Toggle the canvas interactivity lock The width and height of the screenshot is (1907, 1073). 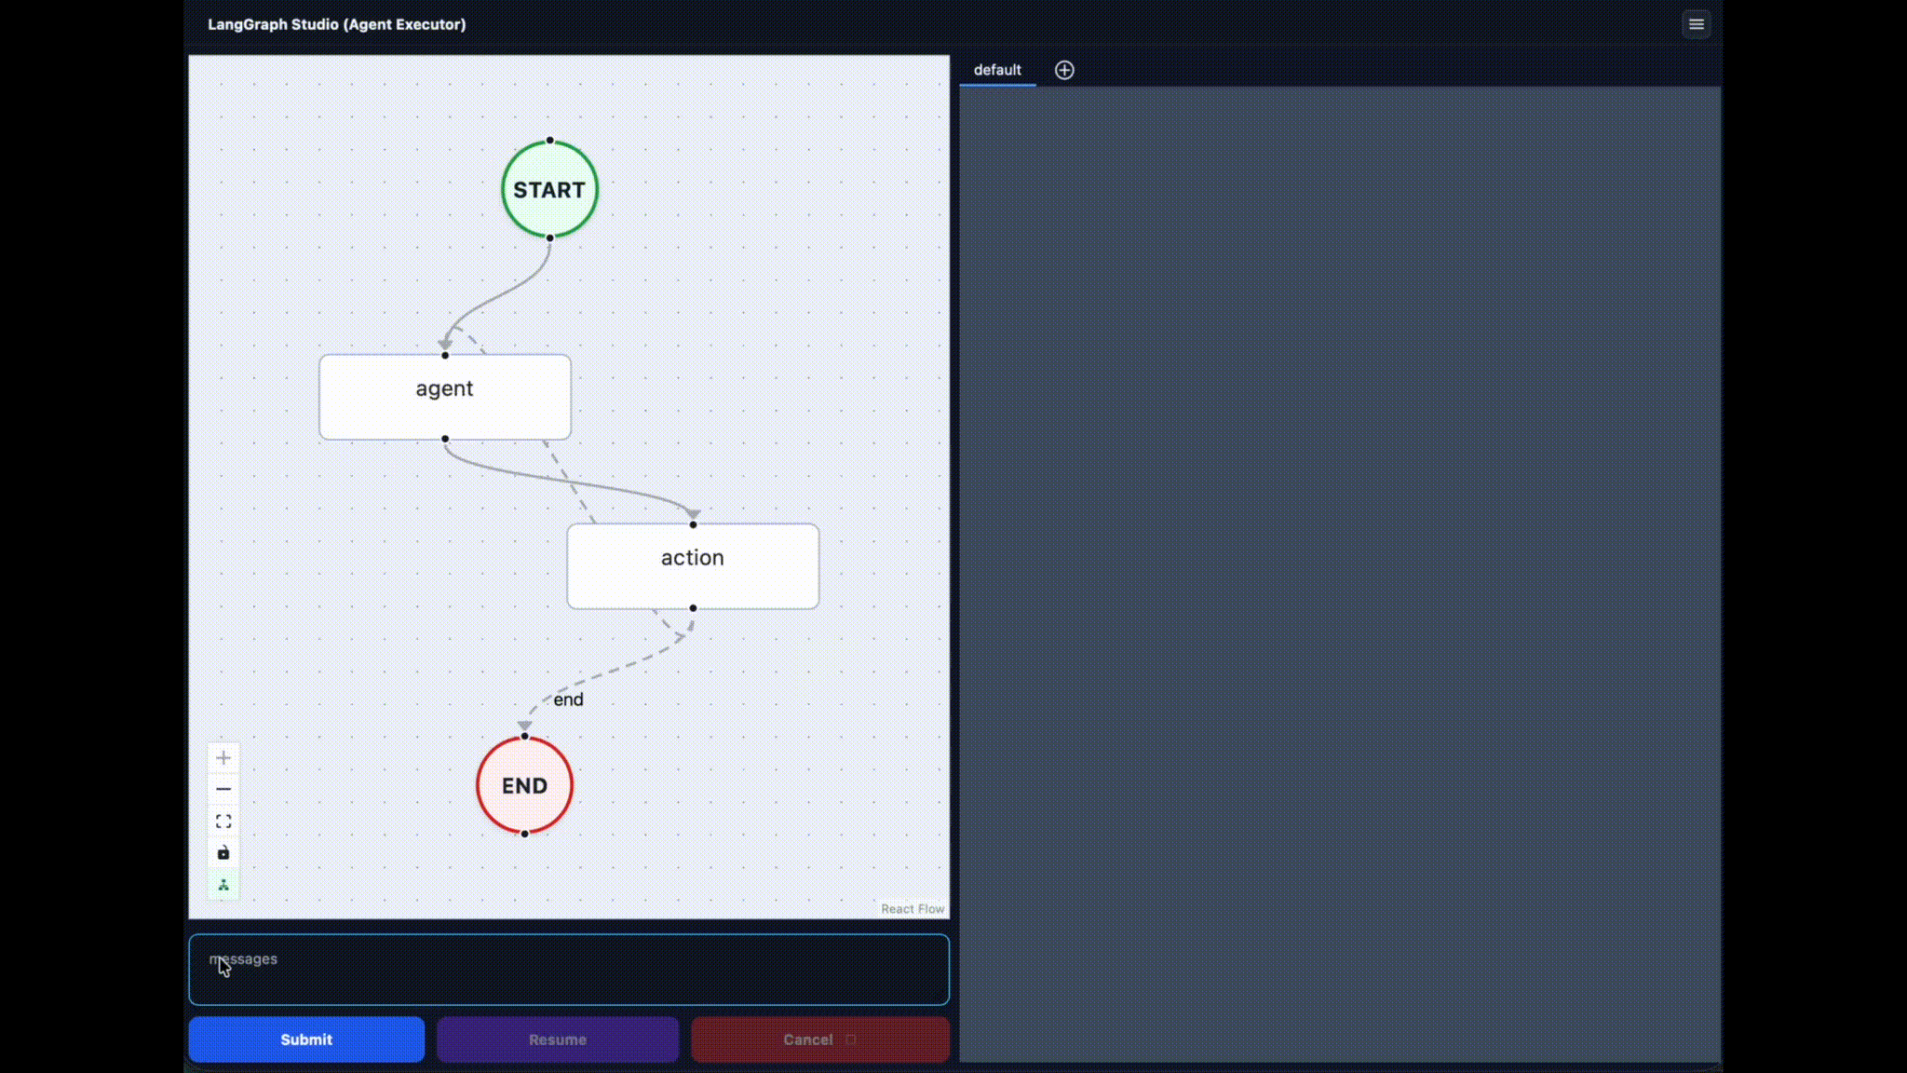click(223, 853)
